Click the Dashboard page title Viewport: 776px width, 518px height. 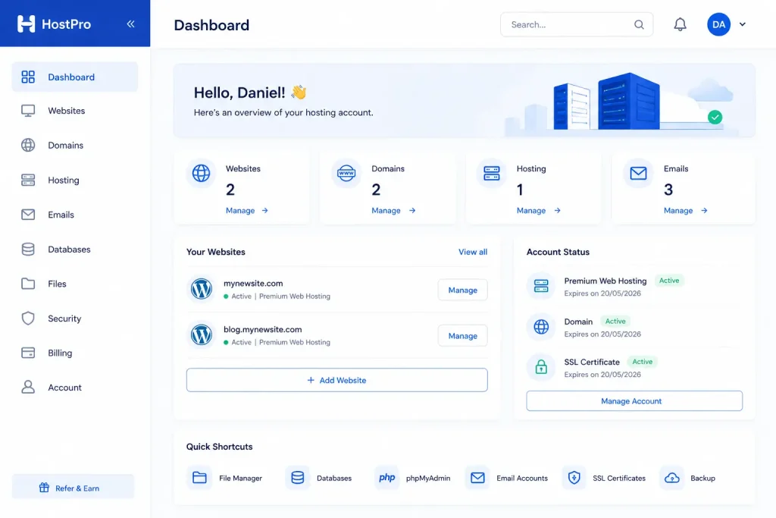(x=212, y=25)
